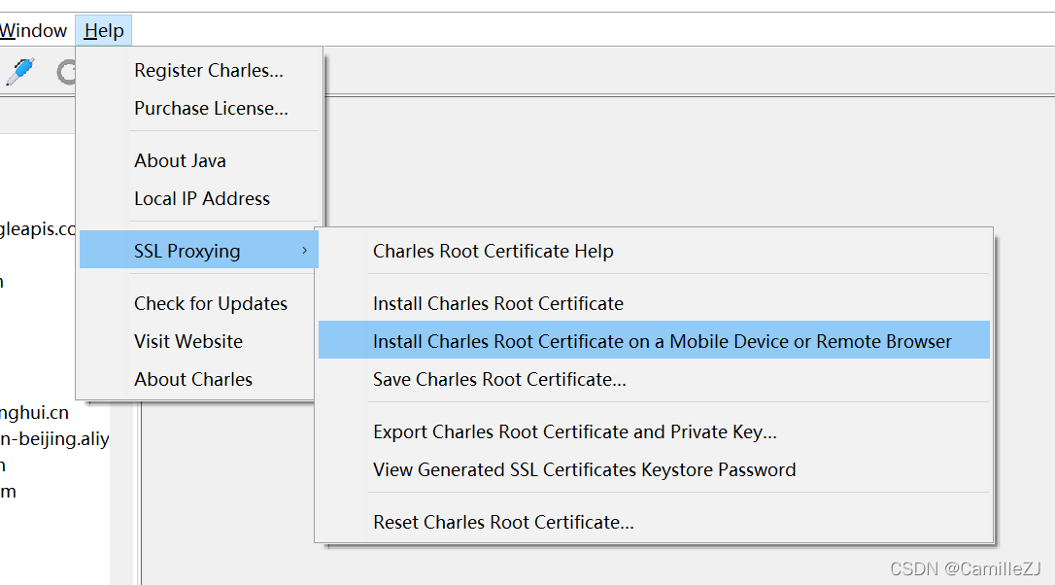Expand the SSL Proxying submenu arrow
This screenshot has width=1055, height=585.
click(x=304, y=251)
